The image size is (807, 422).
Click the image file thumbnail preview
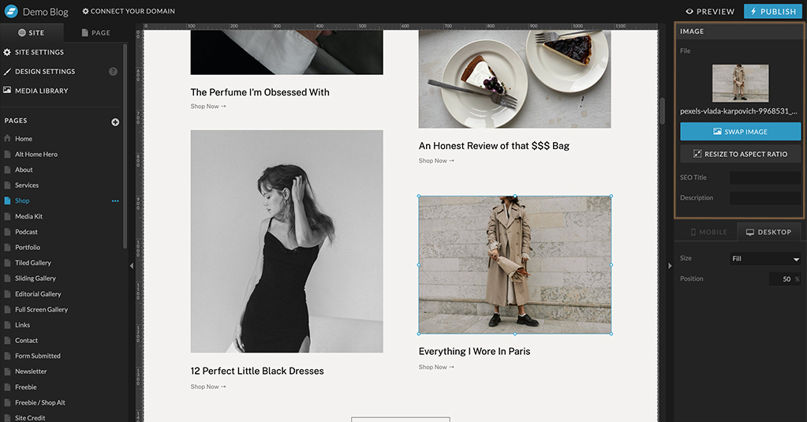coord(740,84)
